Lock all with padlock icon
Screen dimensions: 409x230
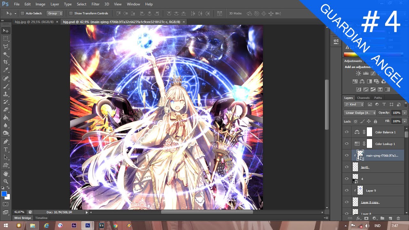point(375,121)
